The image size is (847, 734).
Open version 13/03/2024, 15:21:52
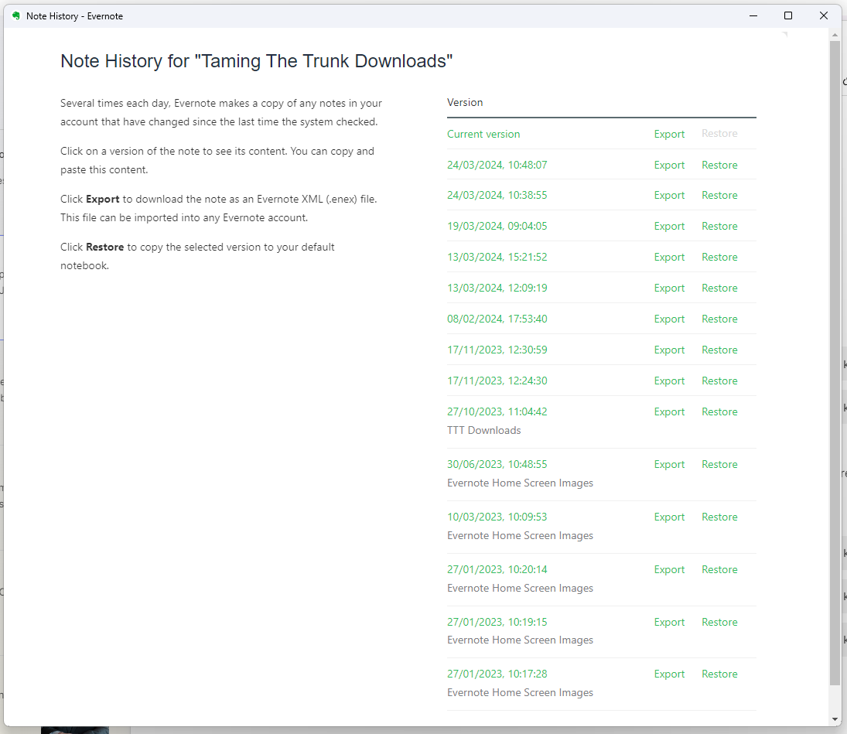[497, 257]
